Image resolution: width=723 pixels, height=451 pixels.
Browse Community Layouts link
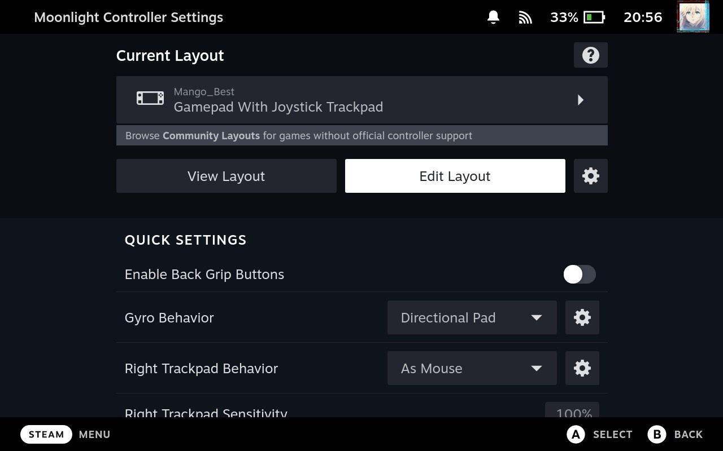coord(211,136)
